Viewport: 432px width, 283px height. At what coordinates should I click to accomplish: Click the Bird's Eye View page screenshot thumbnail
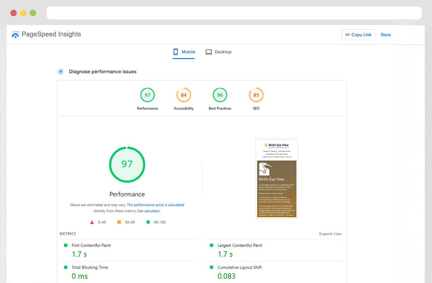click(x=277, y=178)
